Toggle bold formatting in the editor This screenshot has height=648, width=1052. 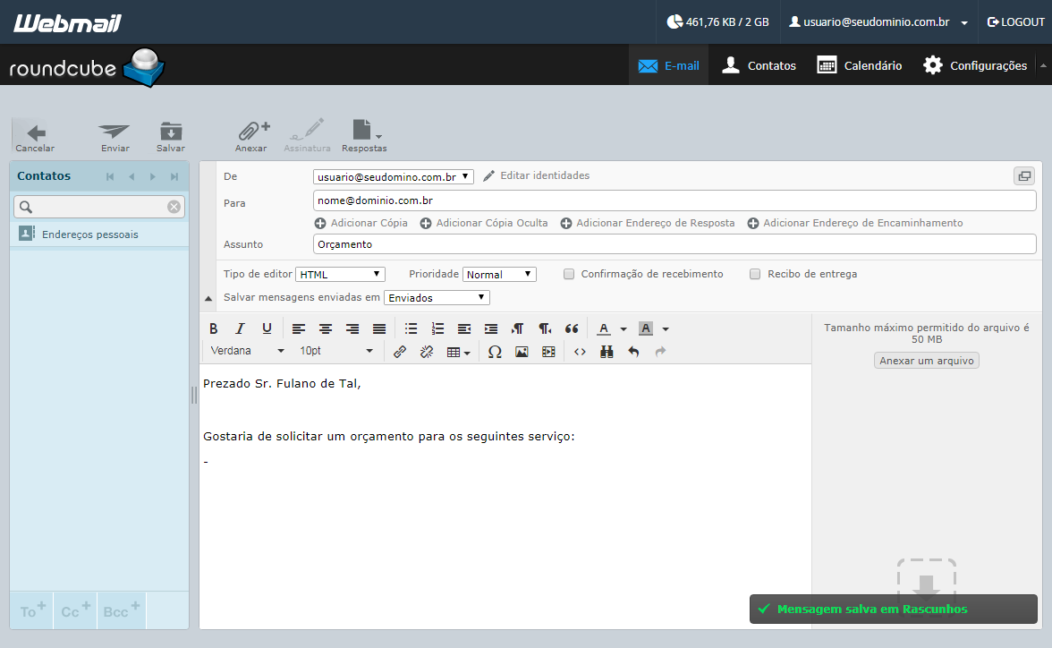213,328
